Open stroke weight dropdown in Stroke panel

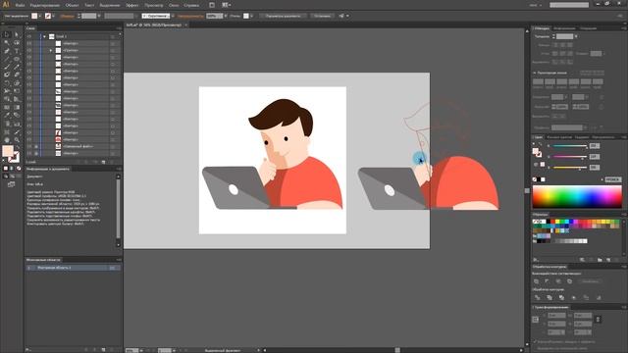(576, 36)
